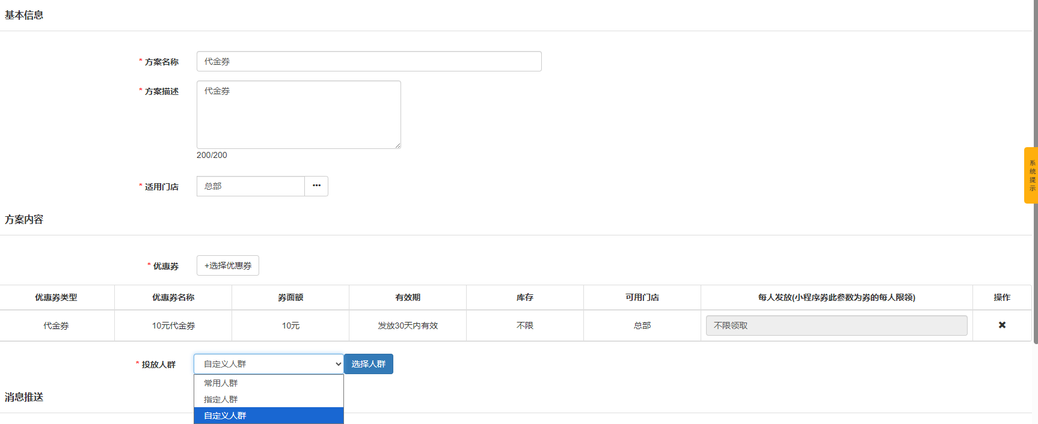Click the 10元代金券 name cell
1038x424 pixels.
(x=173, y=326)
